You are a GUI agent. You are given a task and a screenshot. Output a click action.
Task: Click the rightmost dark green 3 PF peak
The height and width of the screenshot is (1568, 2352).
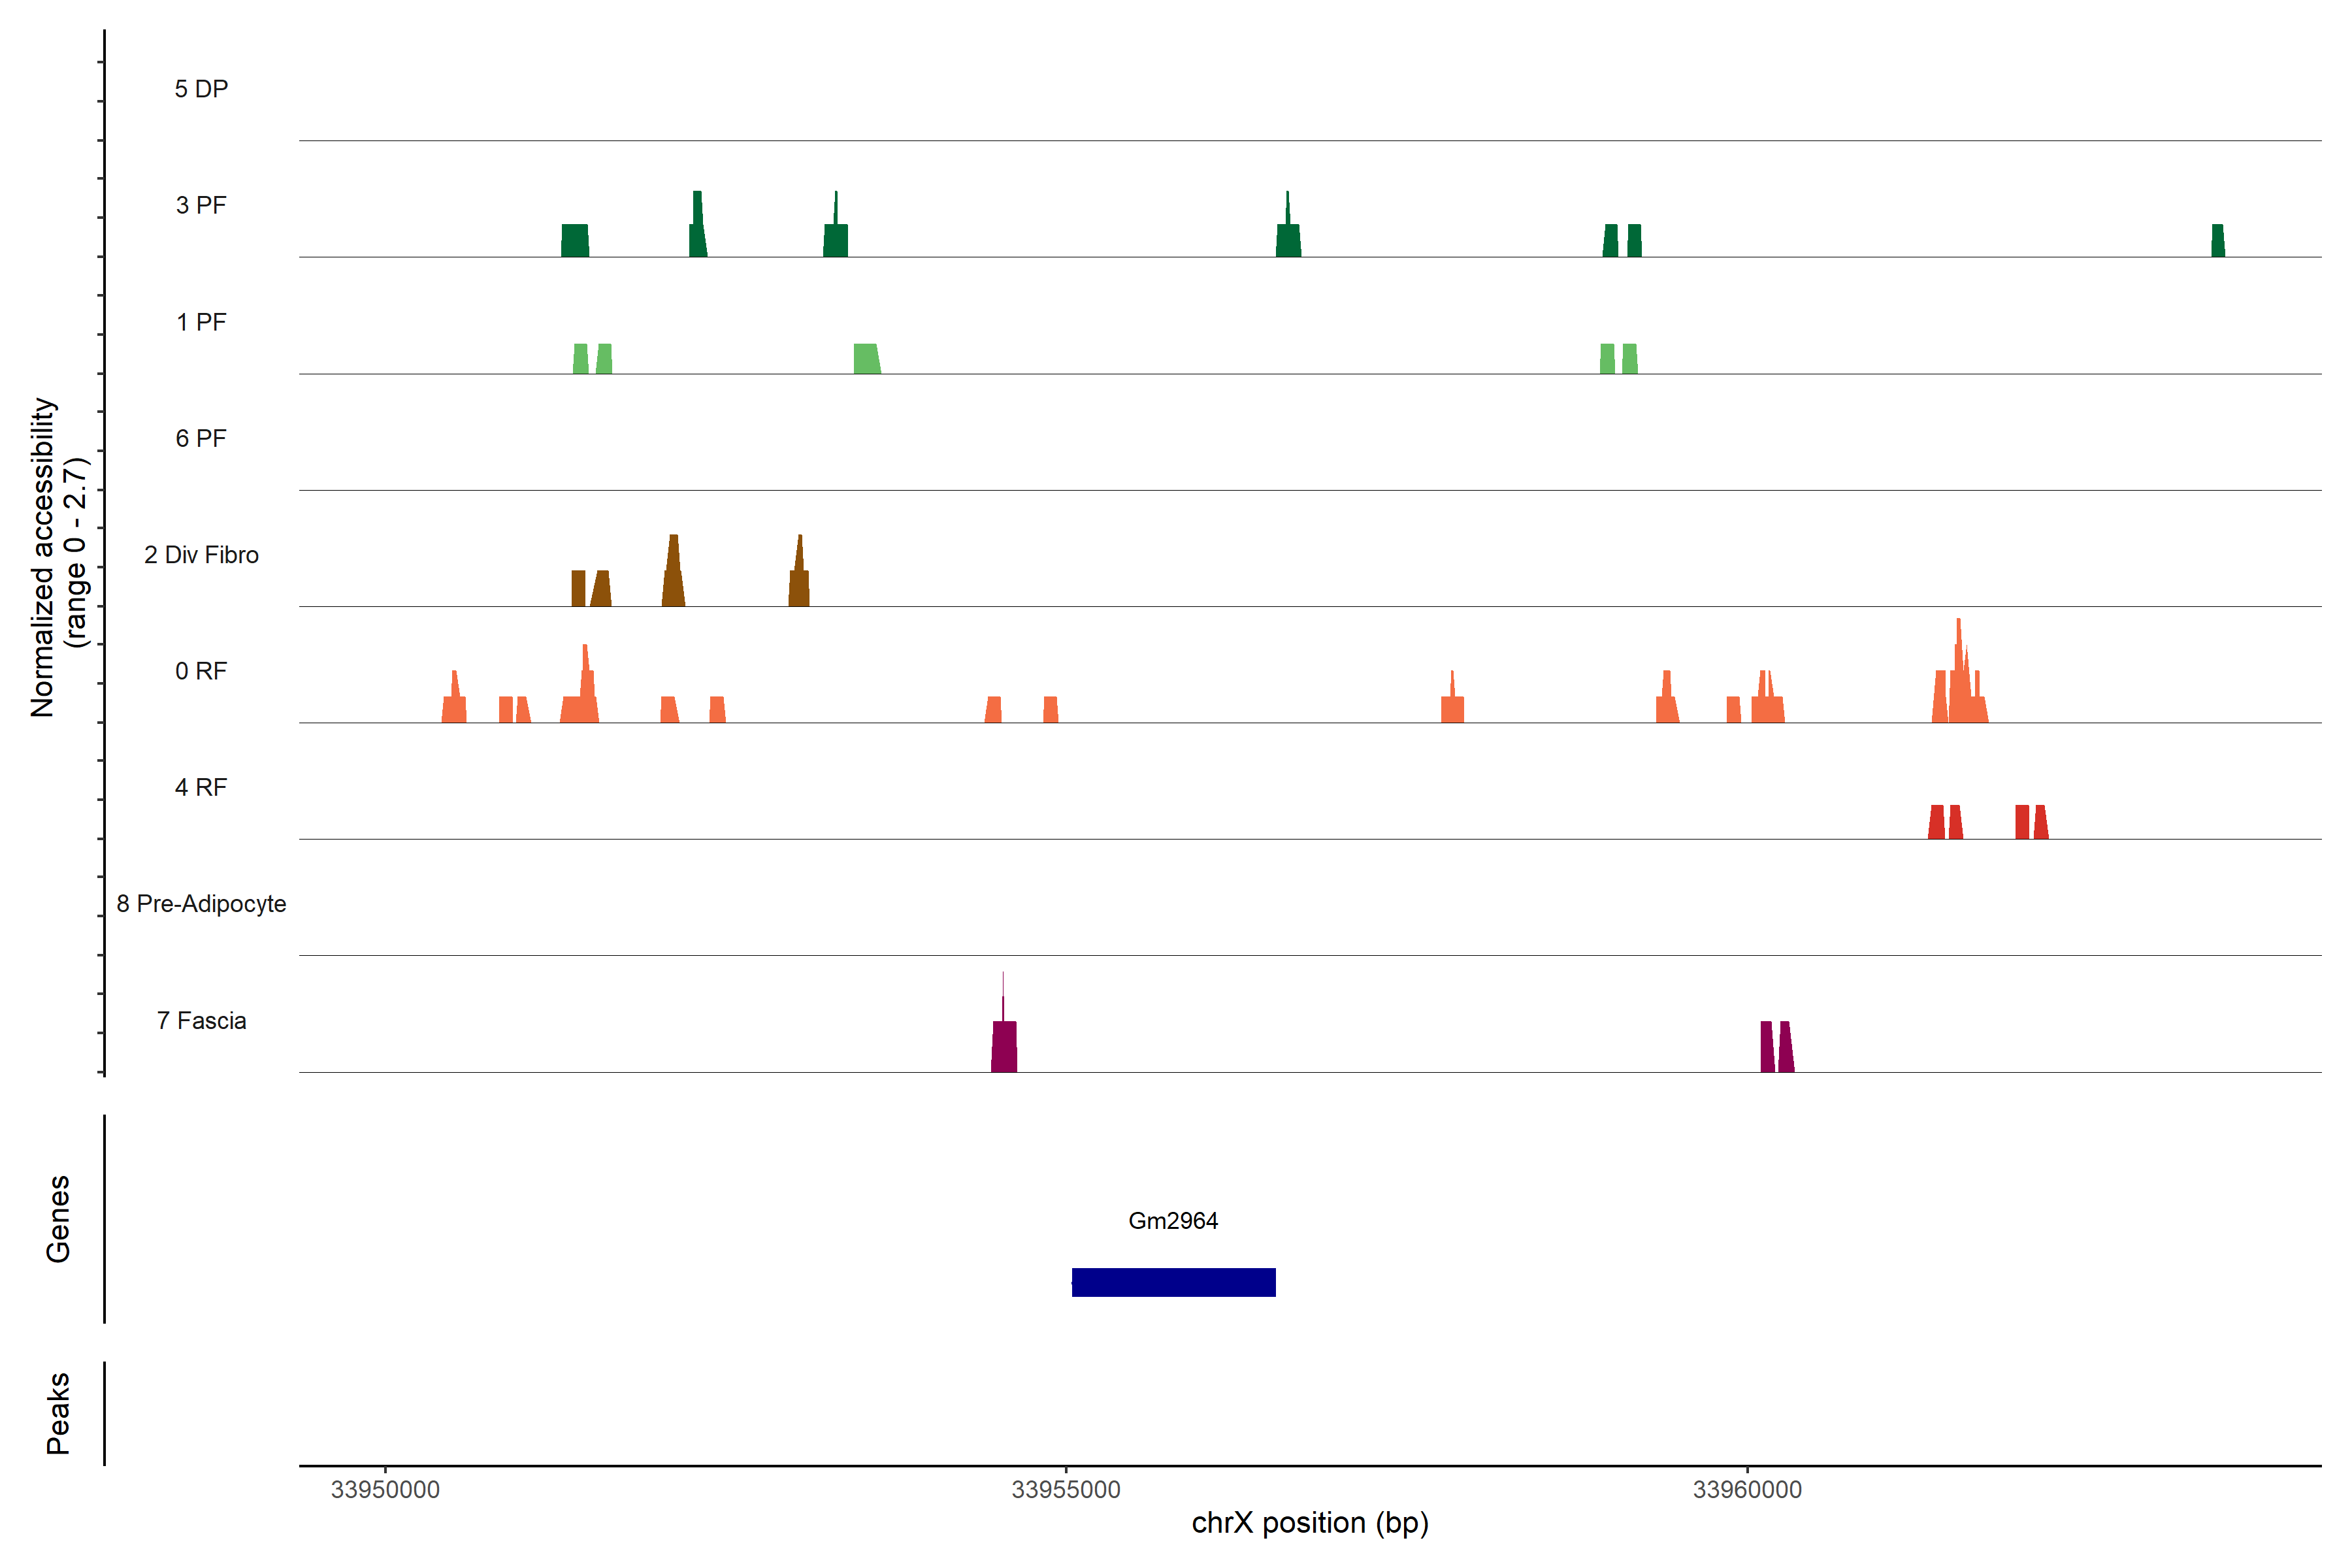point(2218,241)
